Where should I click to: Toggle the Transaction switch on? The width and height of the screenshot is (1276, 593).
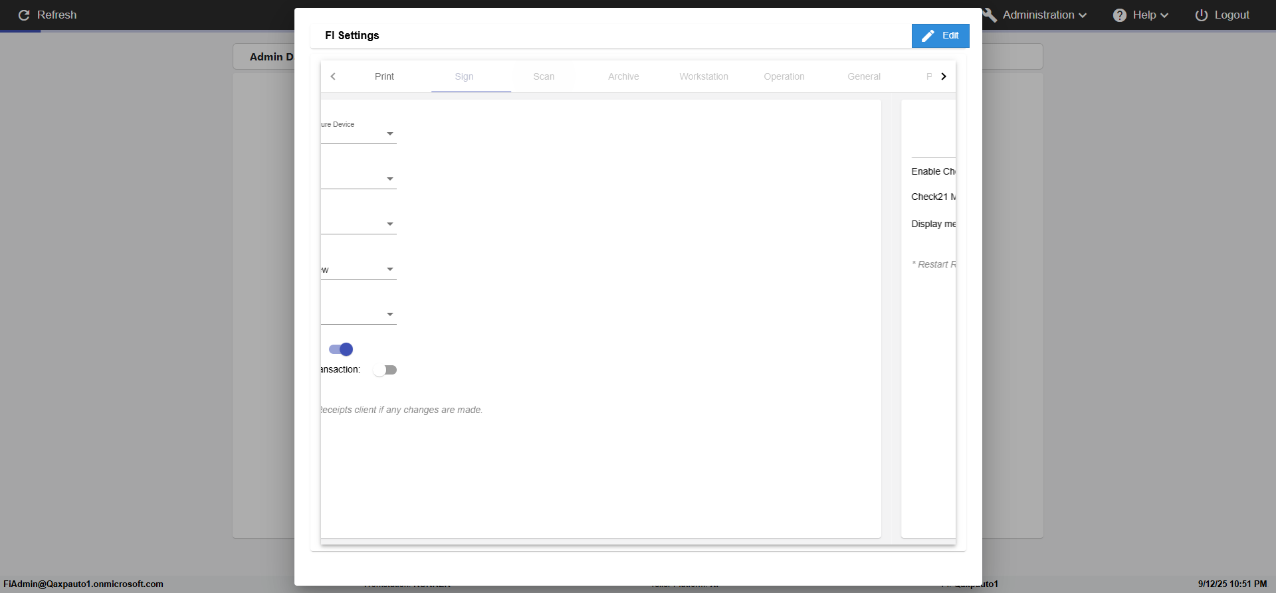385,370
